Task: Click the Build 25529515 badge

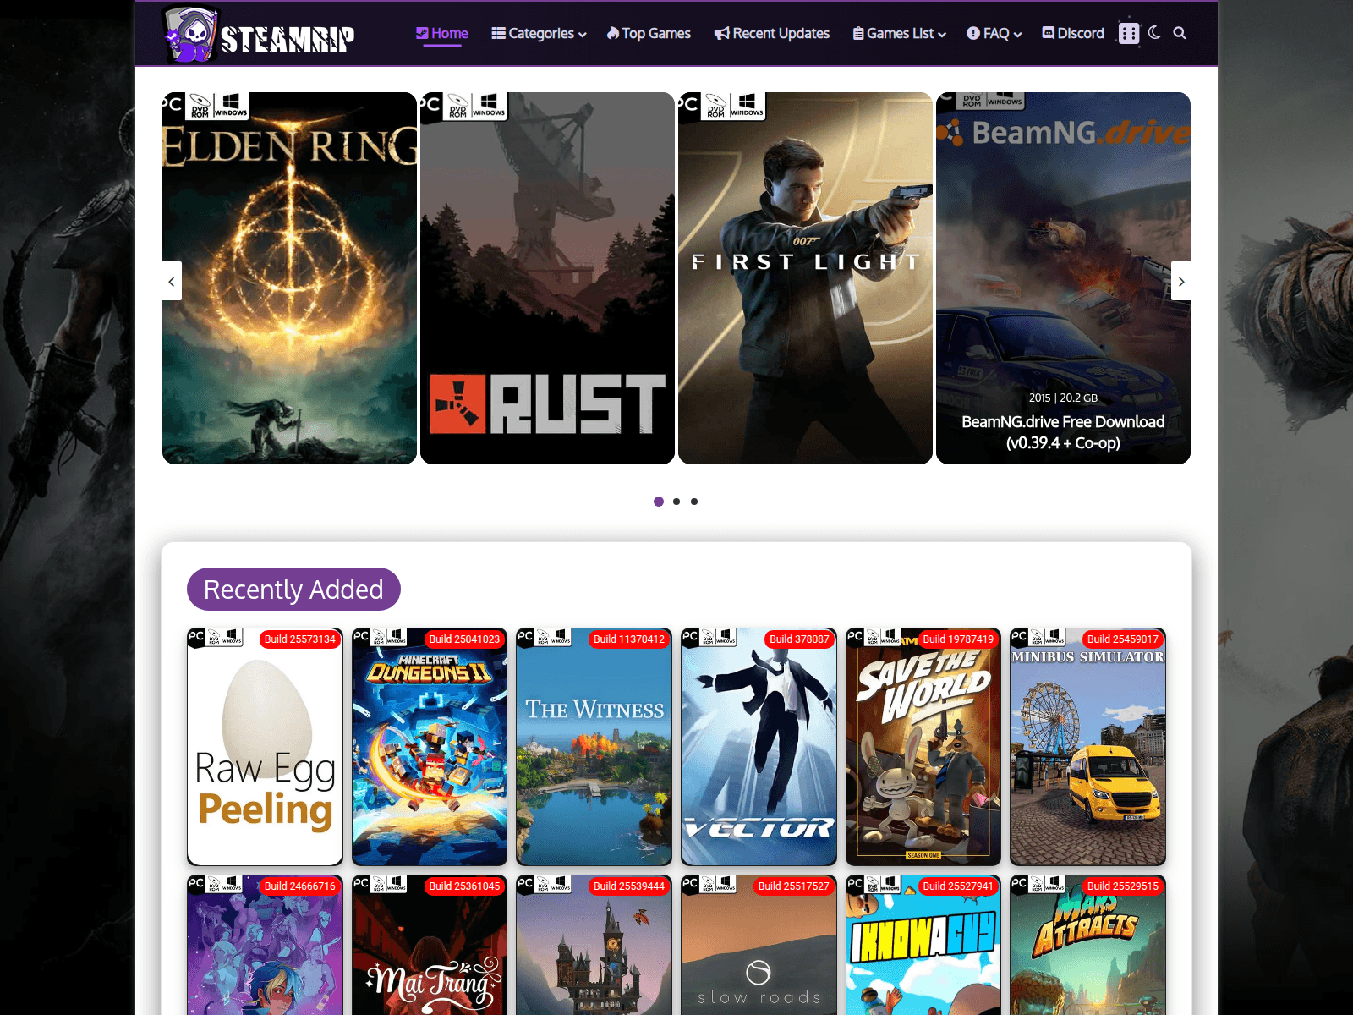Action: click(1123, 886)
